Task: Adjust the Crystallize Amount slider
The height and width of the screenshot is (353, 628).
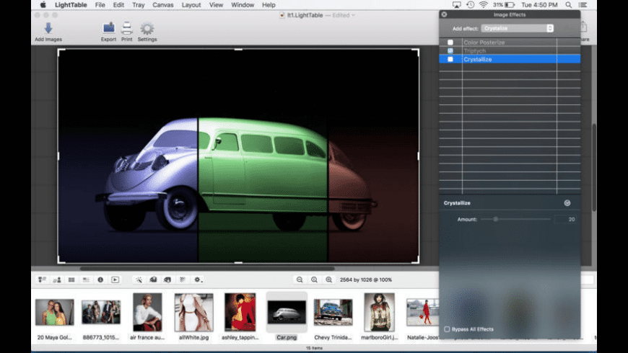Action: (496, 219)
